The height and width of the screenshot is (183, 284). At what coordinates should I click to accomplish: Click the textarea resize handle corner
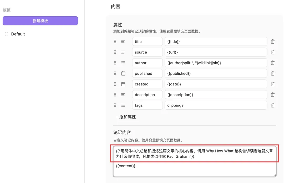[275, 175]
